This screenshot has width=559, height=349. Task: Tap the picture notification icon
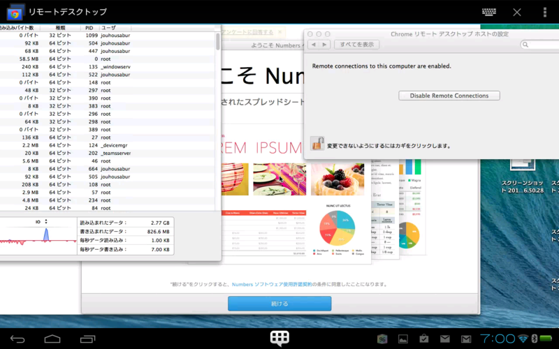pos(403,339)
